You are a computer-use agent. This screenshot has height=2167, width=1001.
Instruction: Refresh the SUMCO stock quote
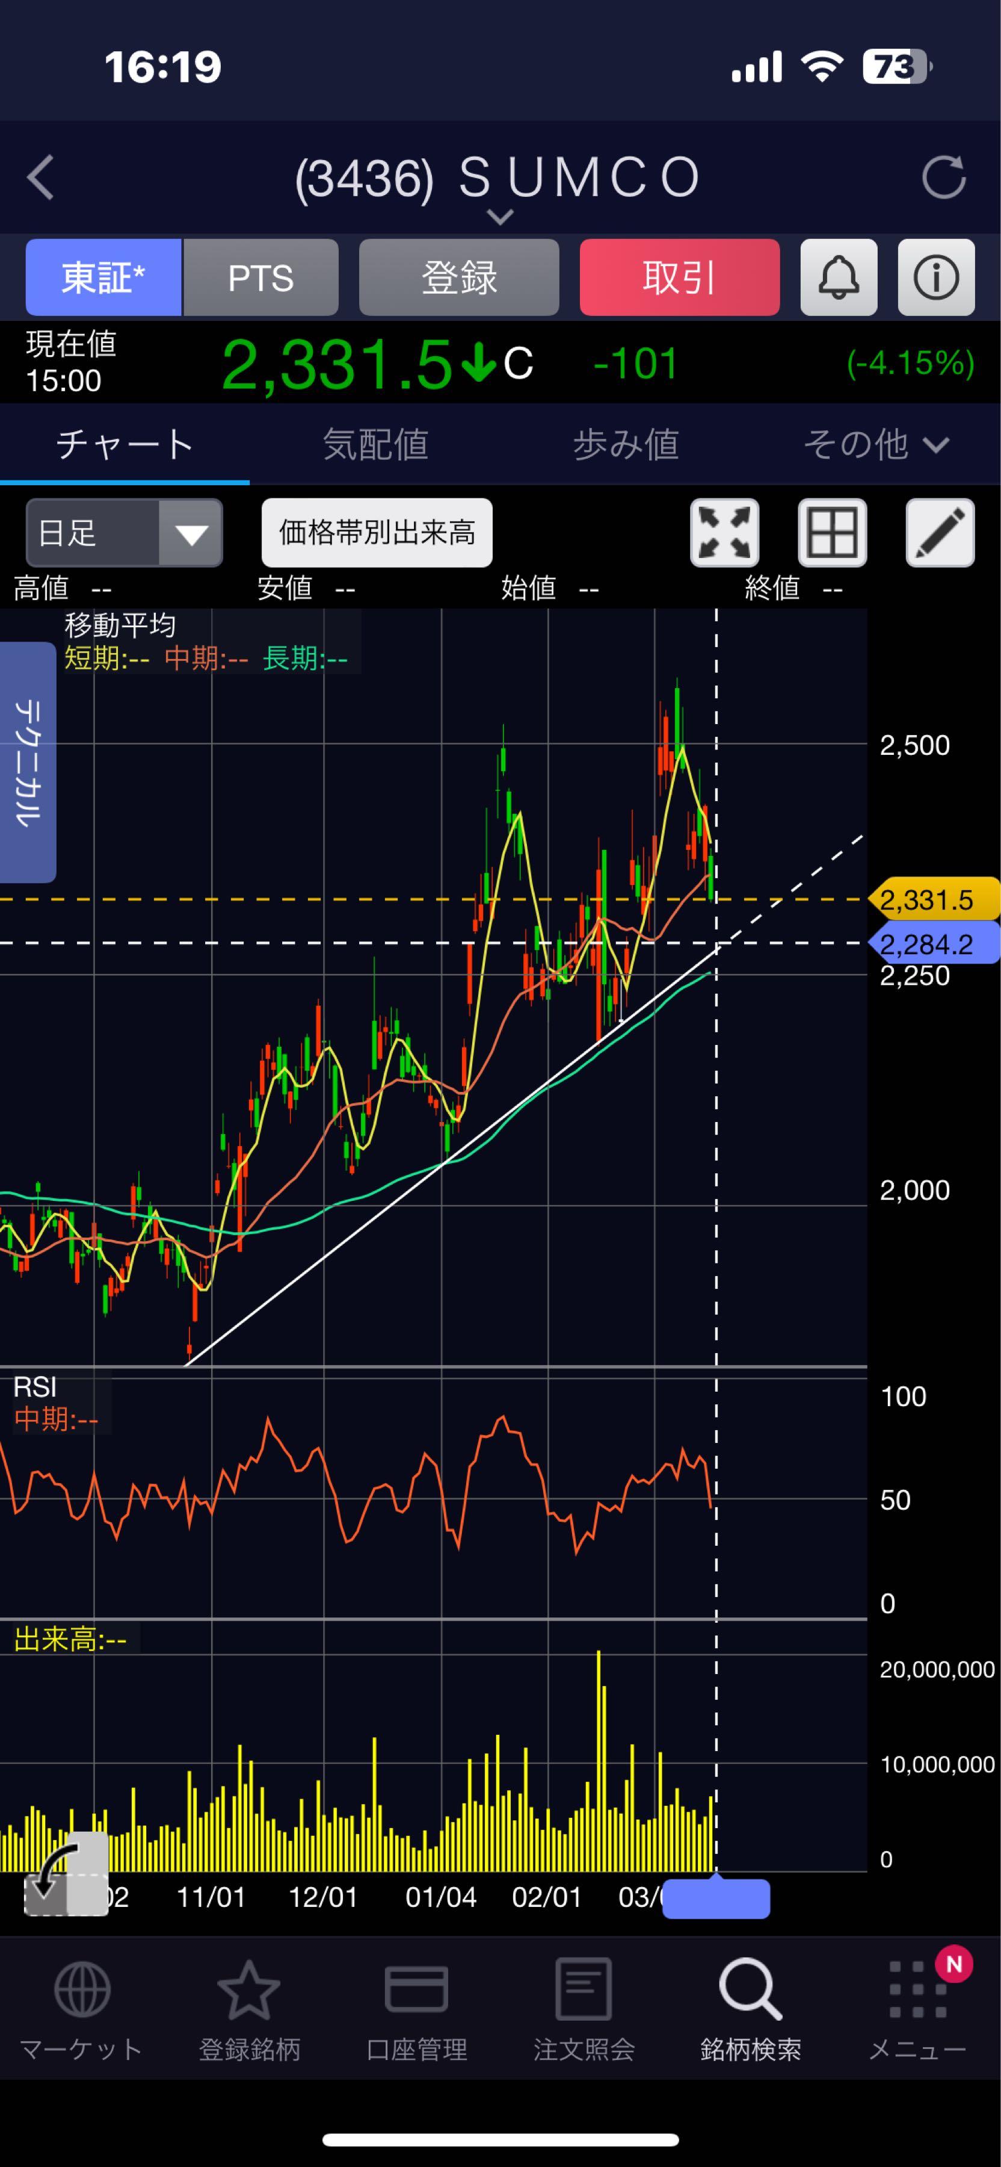(x=943, y=178)
